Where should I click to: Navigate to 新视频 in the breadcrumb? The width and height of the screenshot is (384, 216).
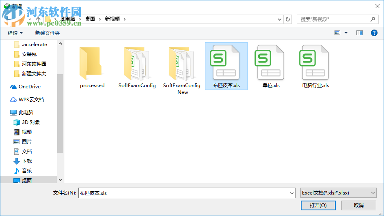112,19
